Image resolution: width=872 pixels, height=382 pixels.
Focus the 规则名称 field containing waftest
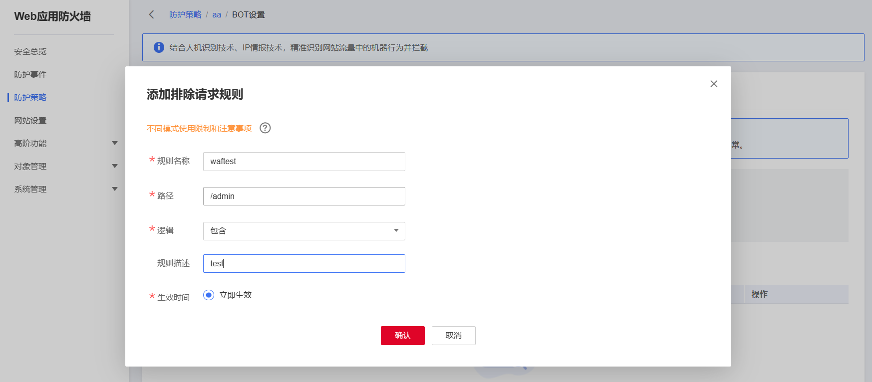point(304,162)
